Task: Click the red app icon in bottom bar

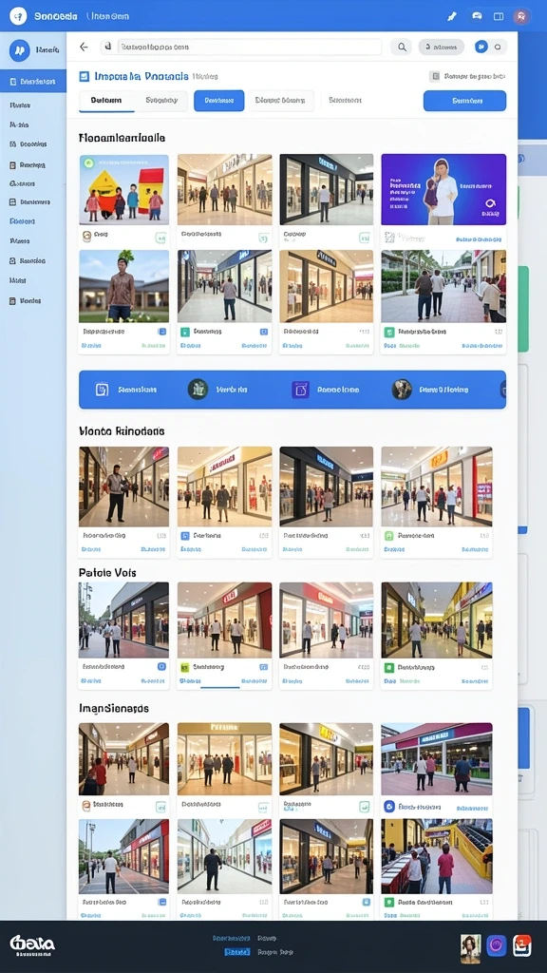Action: (522, 945)
